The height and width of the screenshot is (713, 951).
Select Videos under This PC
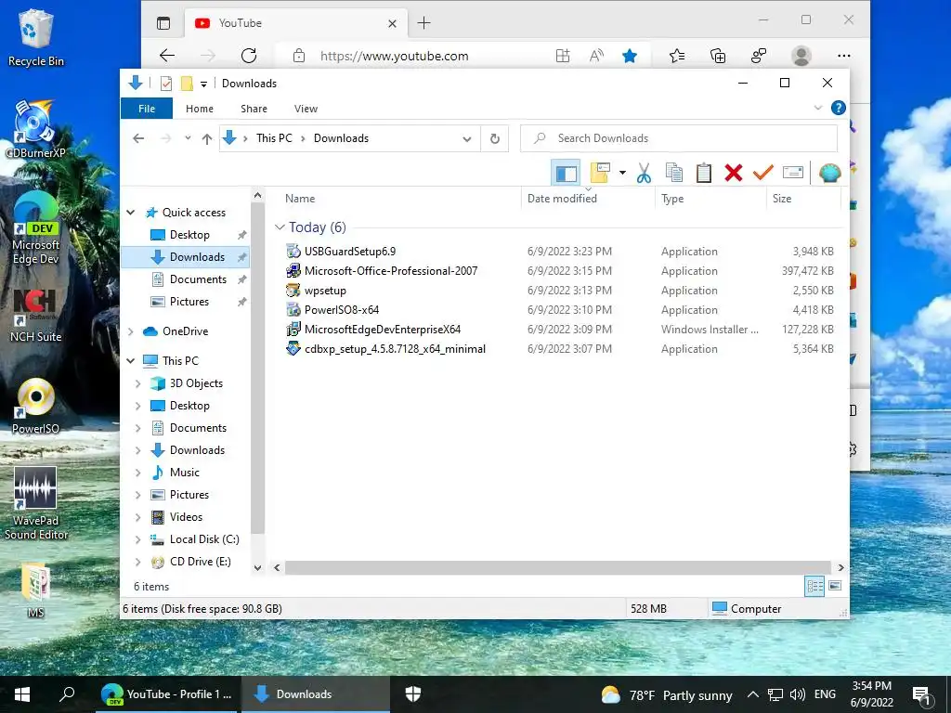tap(186, 517)
